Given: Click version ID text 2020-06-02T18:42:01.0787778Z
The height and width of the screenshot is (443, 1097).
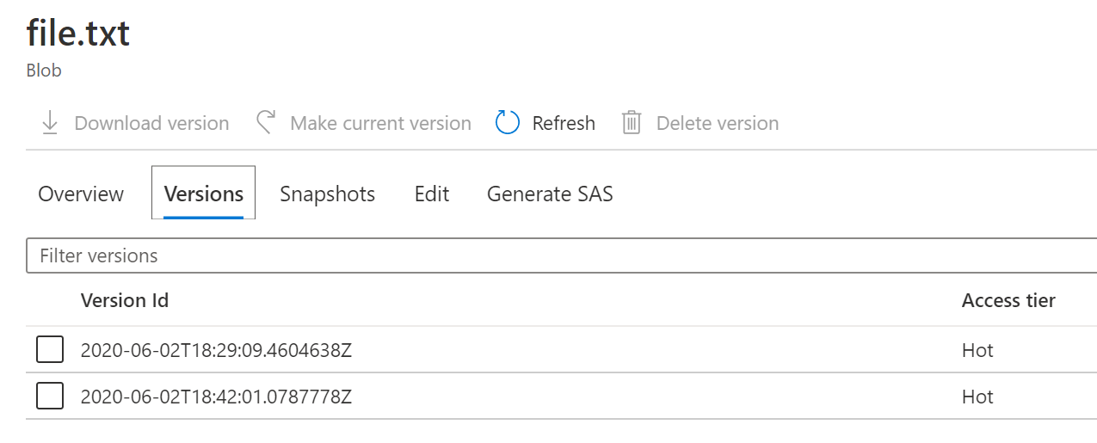Looking at the screenshot, I should click(x=216, y=397).
